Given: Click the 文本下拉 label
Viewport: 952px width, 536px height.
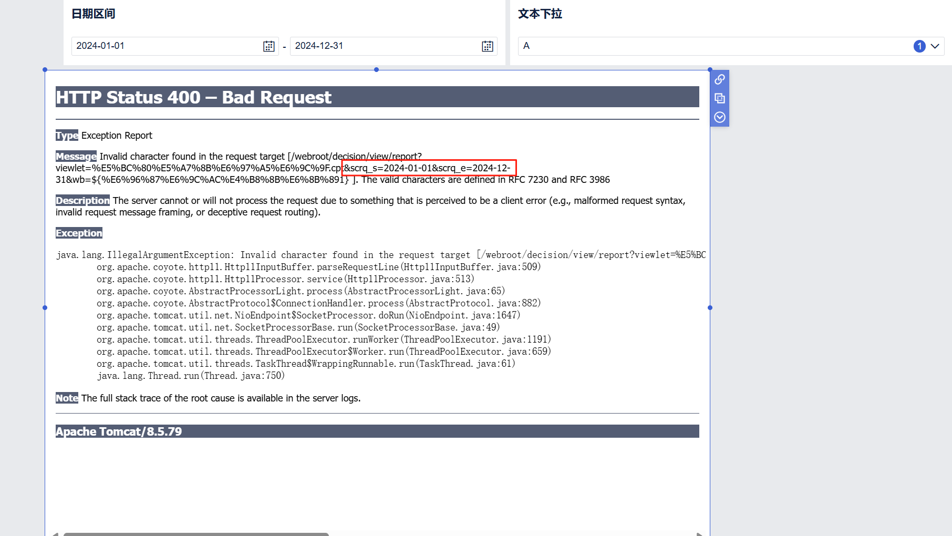Looking at the screenshot, I should [x=540, y=14].
